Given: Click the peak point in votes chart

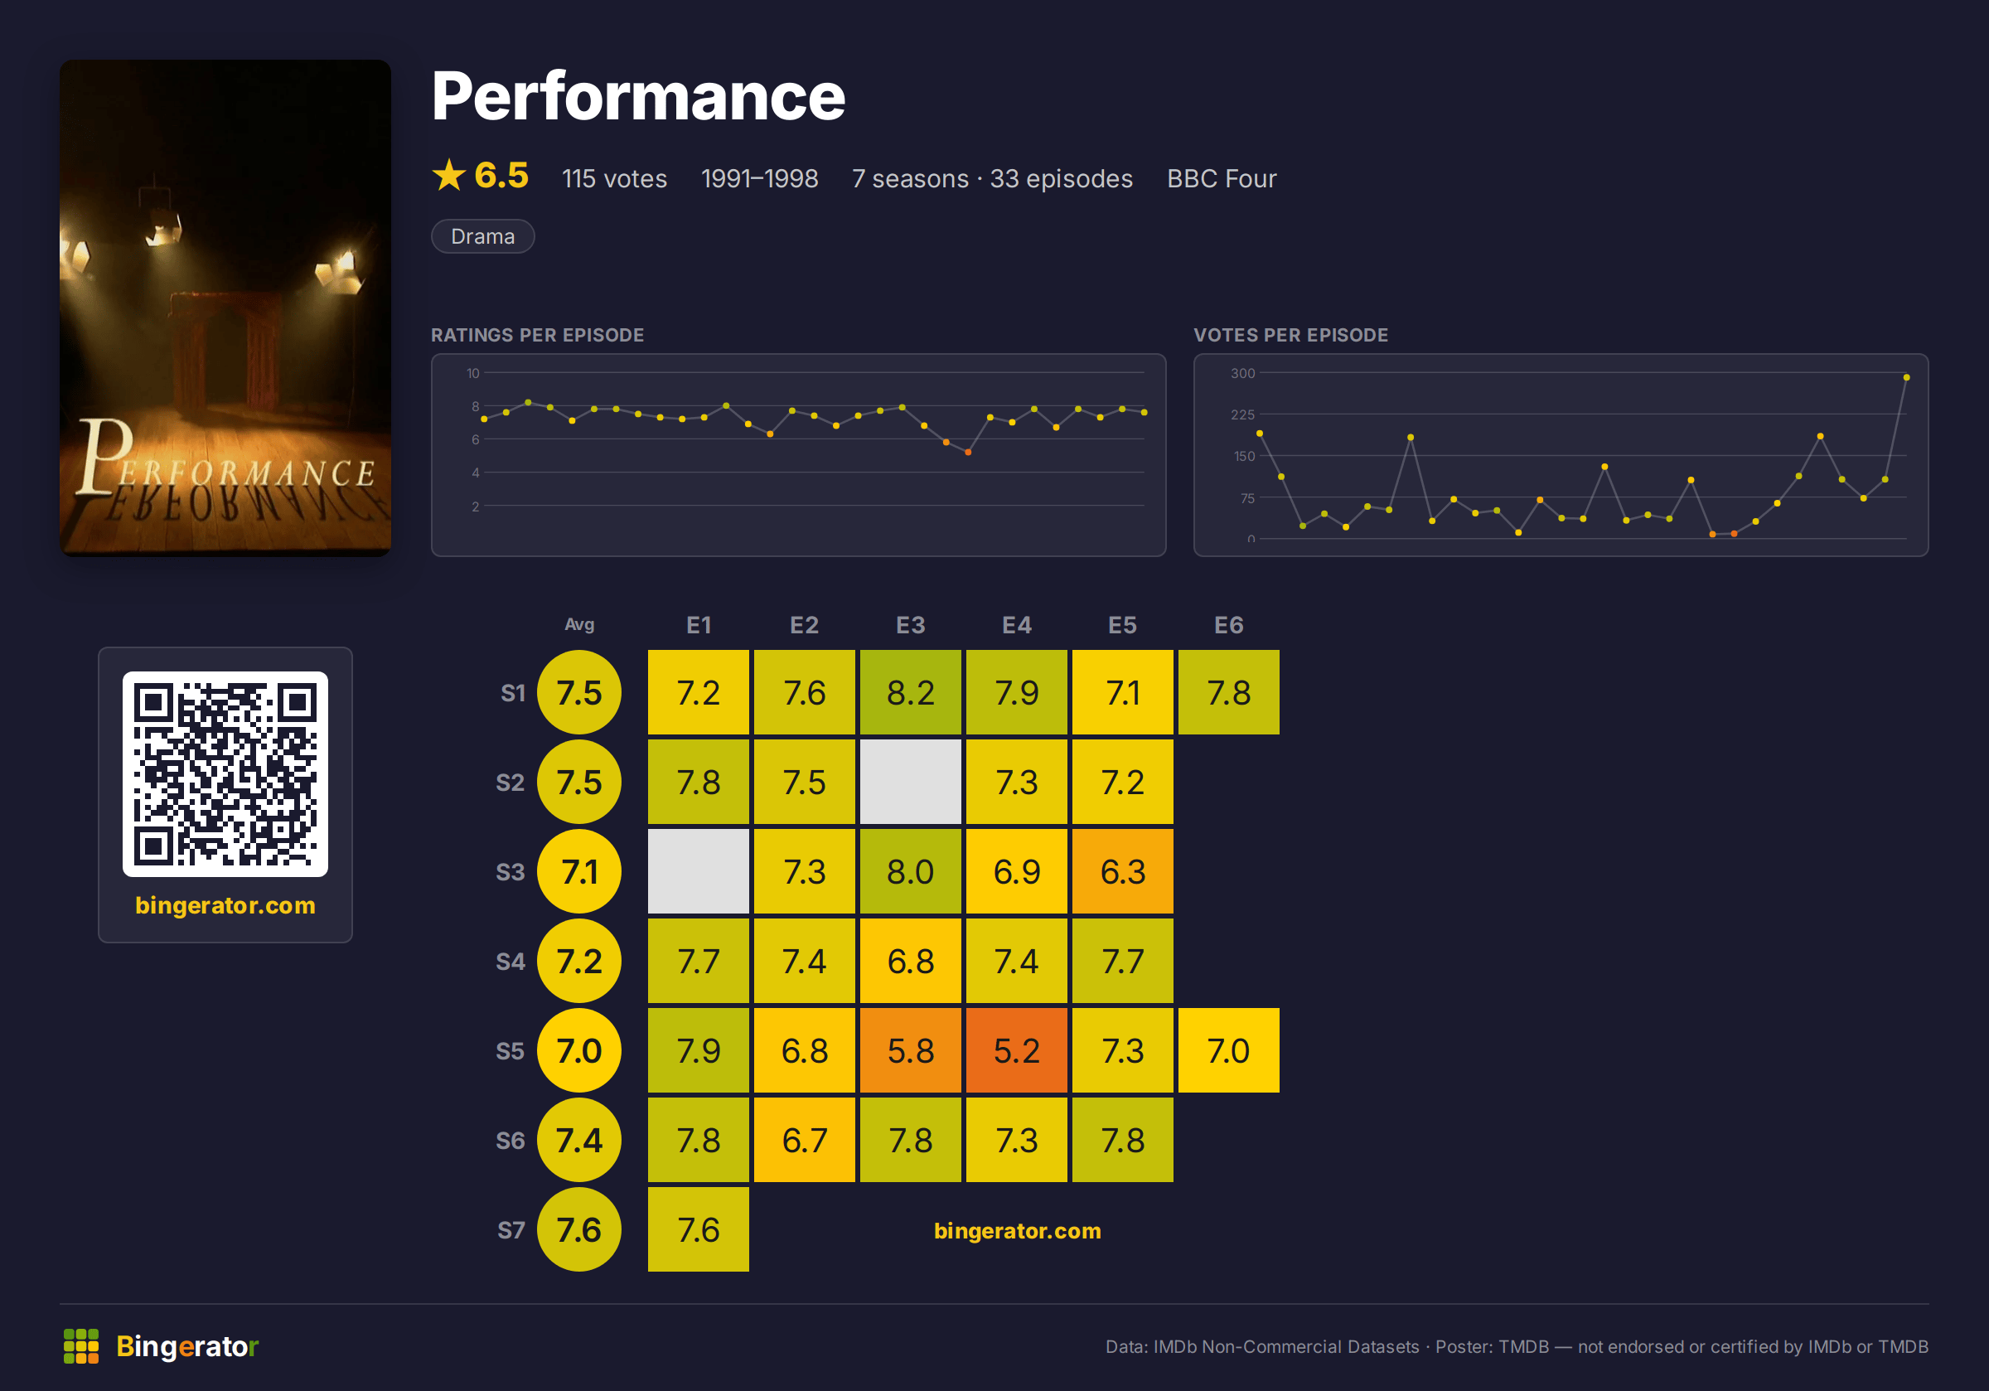Looking at the screenshot, I should 1907,378.
